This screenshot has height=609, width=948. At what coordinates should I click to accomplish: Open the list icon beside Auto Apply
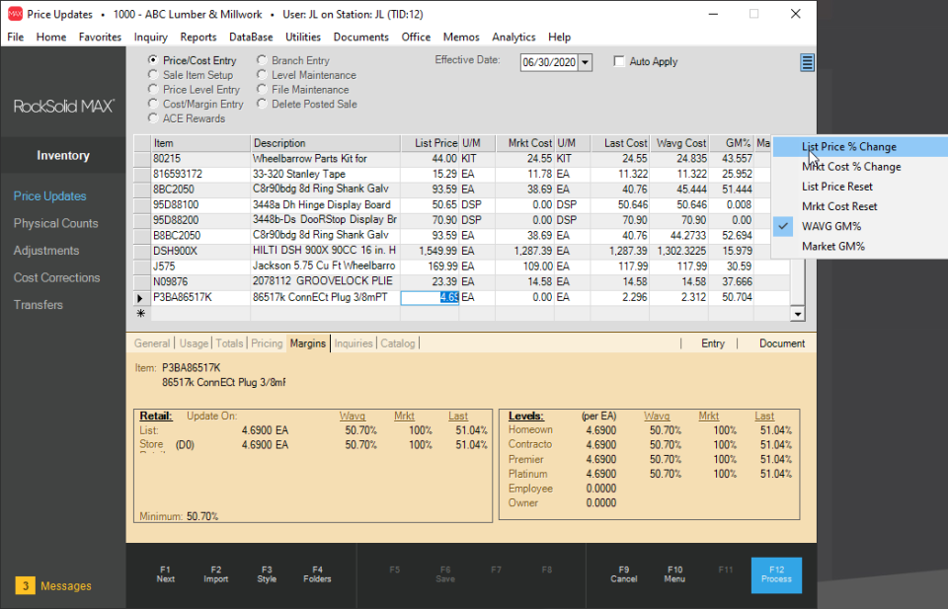[x=807, y=62]
